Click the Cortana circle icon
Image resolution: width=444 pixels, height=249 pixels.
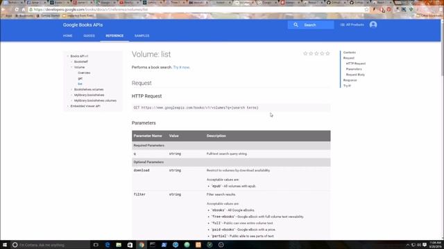point(15,245)
